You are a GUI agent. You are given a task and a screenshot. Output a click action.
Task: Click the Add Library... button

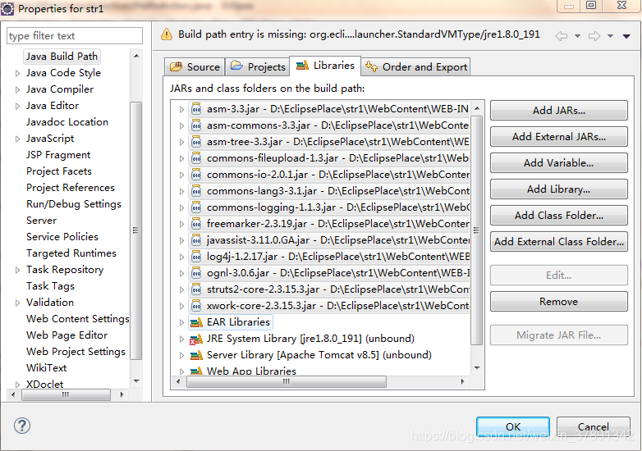tap(558, 189)
